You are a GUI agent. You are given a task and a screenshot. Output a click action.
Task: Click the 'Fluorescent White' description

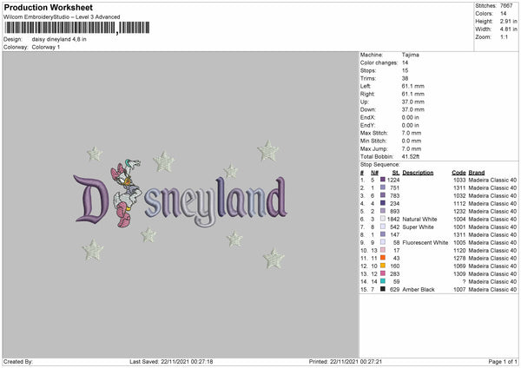[425, 242]
